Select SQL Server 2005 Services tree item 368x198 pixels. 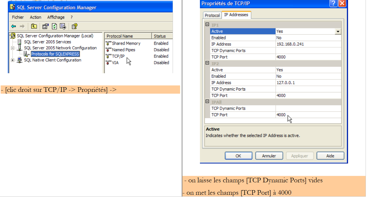(x=47, y=42)
